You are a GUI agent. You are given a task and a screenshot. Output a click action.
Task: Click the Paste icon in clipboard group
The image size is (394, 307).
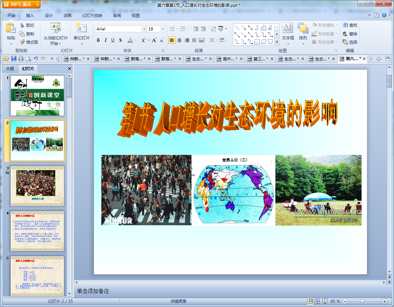coord(11,28)
